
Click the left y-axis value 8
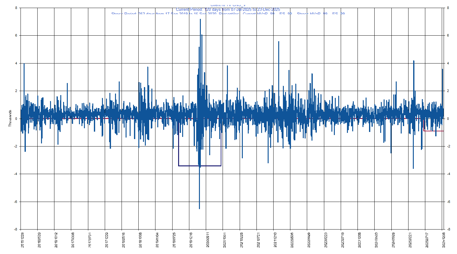coord(16,8)
